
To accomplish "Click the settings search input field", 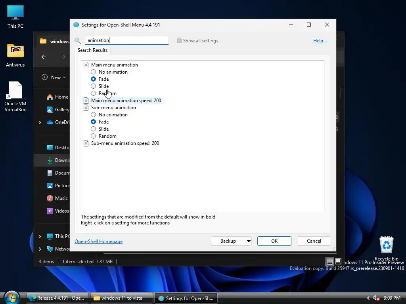I will pos(127,40).
